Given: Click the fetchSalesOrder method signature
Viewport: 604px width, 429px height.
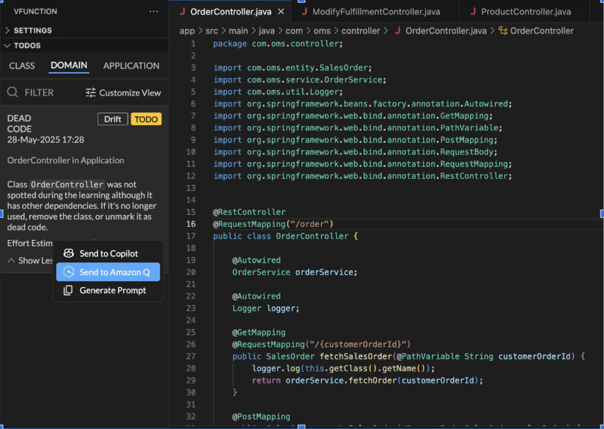Looking at the screenshot, I should [x=409, y=357].
